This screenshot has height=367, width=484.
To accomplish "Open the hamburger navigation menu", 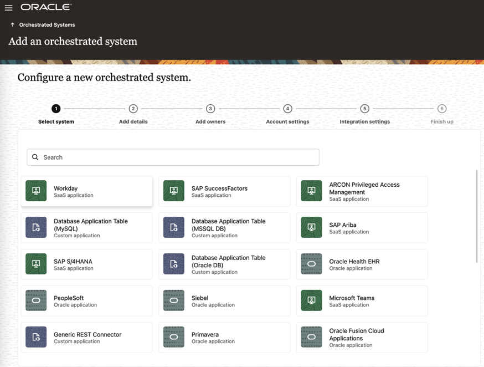I will (x=9, y=8).
